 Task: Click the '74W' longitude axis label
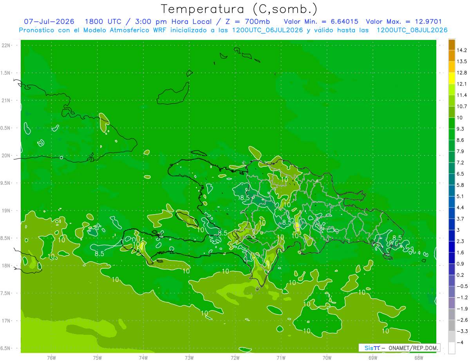click(x=143, y=358)
